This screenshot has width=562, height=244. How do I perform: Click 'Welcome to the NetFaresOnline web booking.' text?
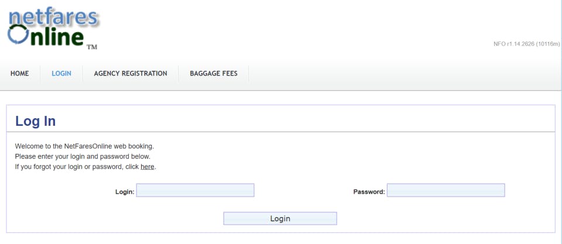tap(84, 146)
